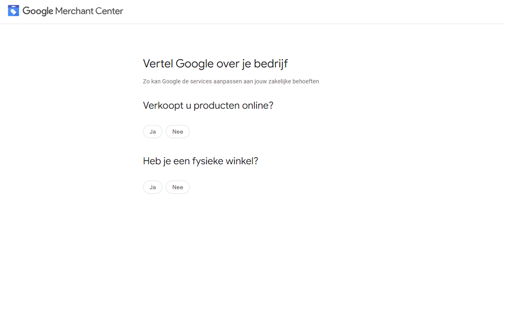Open Merchant Center via the 'Google Merchant Center' wordmark

click(73, 11)
